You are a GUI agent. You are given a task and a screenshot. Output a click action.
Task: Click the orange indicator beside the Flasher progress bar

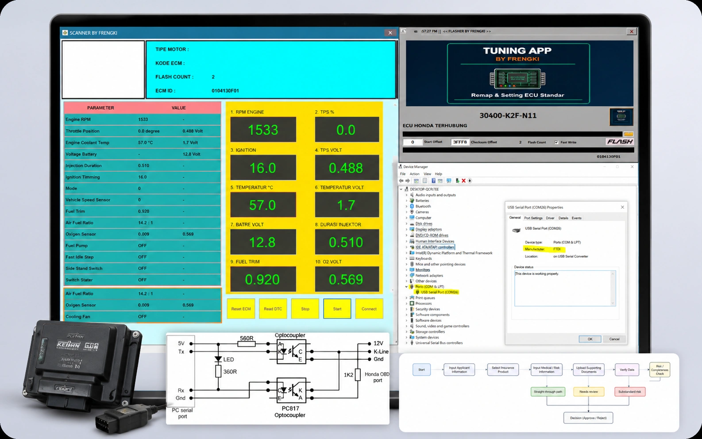tap(629, 134)
